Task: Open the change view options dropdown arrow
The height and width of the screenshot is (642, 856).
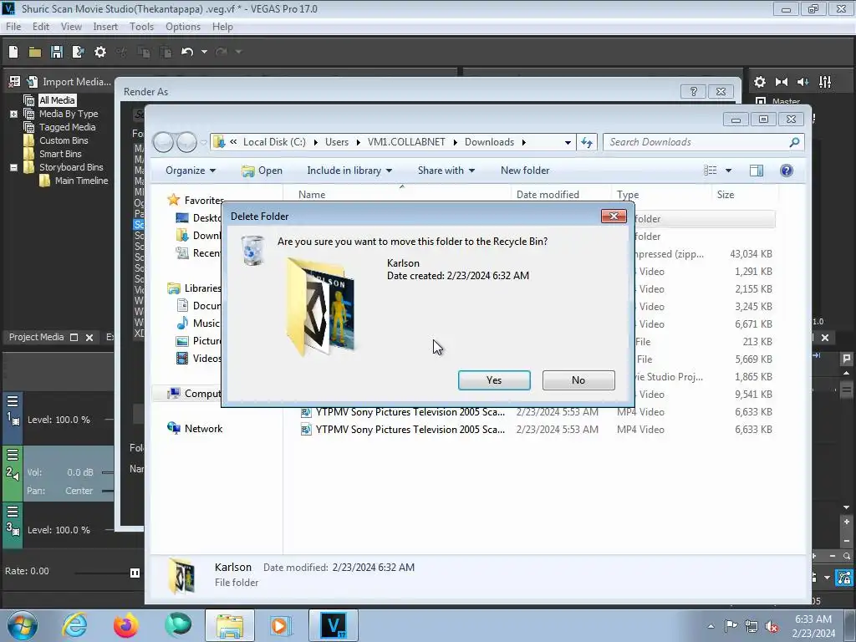Action: 728,171
